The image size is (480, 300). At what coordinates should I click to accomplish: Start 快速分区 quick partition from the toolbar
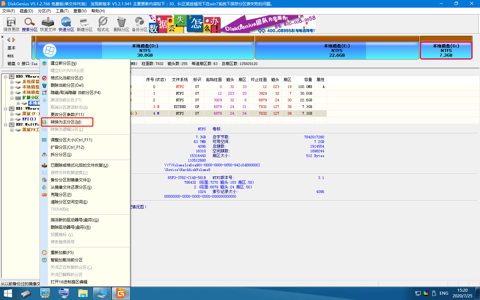pos(66,24)
